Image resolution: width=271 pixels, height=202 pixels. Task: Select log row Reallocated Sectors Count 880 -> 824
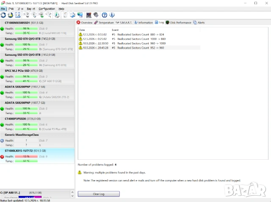(x=139, y=35)
